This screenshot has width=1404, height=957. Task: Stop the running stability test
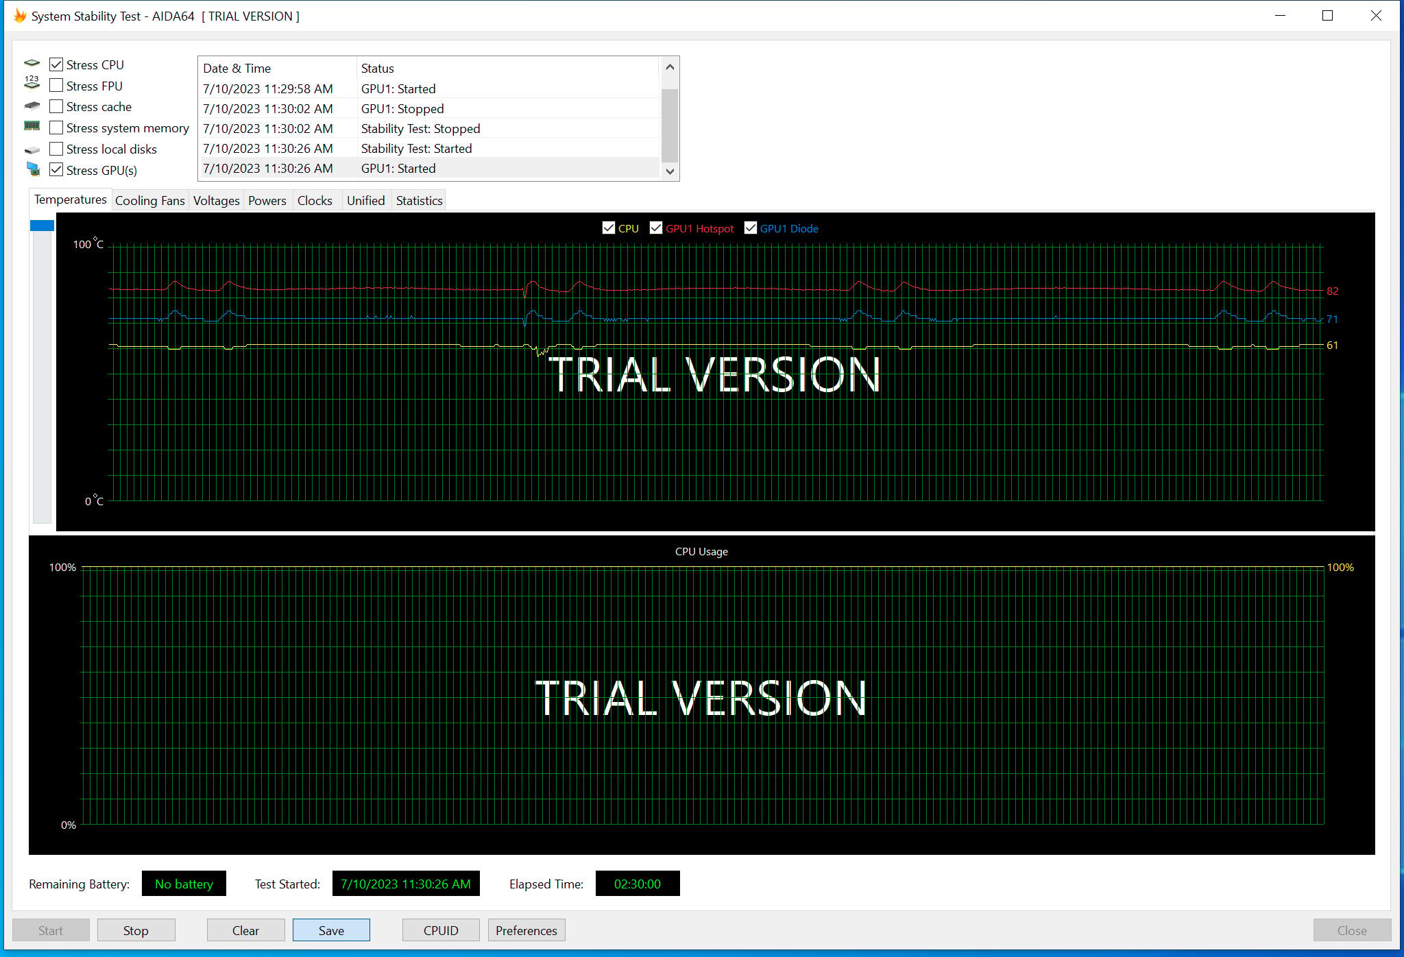[x=136, y=930]
